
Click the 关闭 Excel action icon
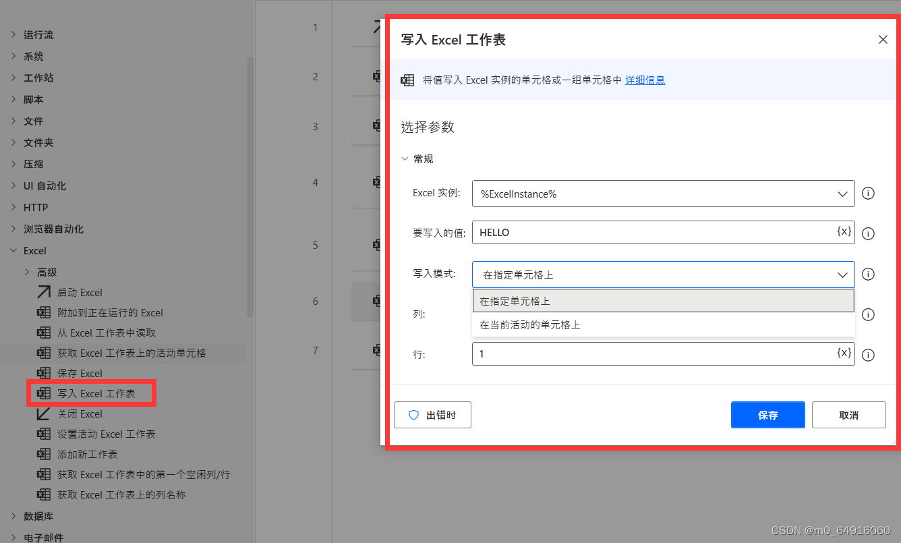point(43,413)
